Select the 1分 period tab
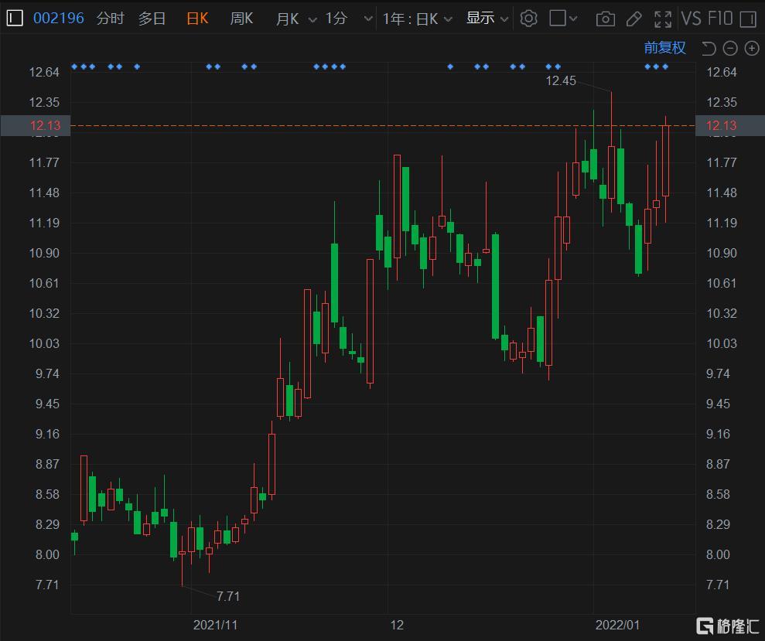765x641 pixels. tap(336, 19)
